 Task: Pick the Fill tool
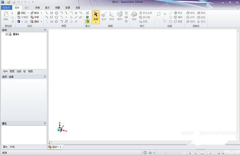point(120,16)
